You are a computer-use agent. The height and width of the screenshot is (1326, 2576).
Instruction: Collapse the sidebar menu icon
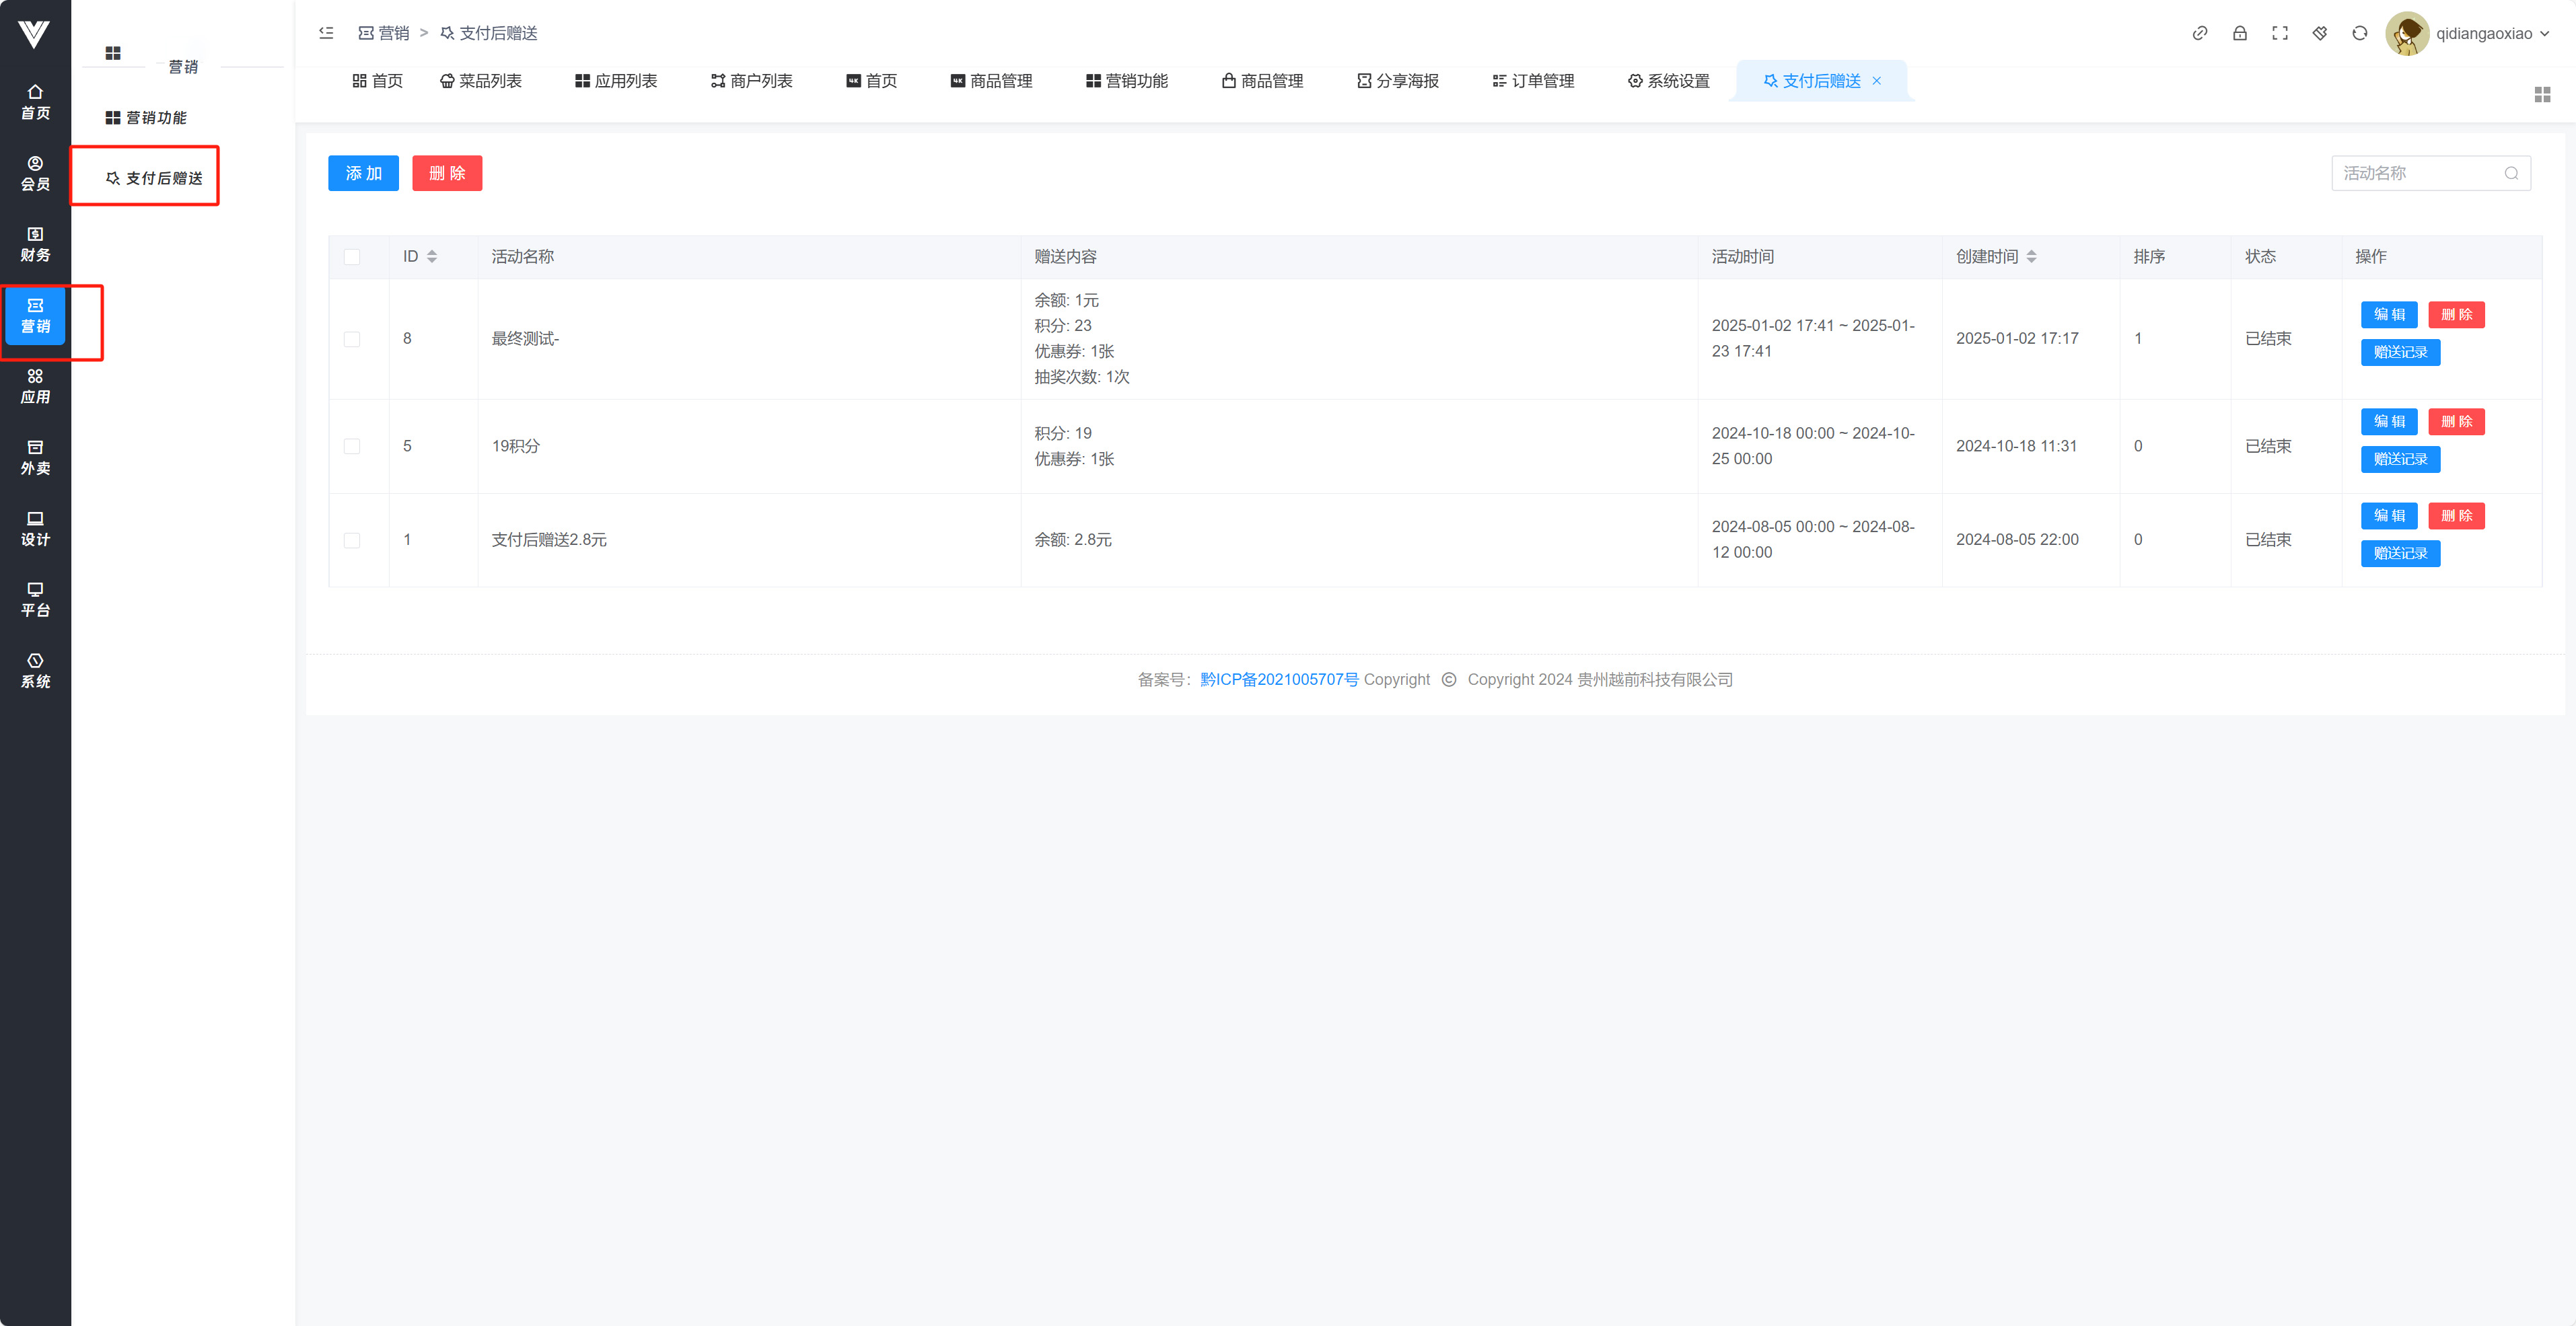(326, 33)
